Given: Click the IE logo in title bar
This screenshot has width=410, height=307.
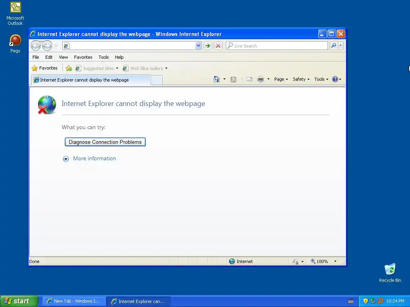Looking at the screenshot, I should [33, 34].
